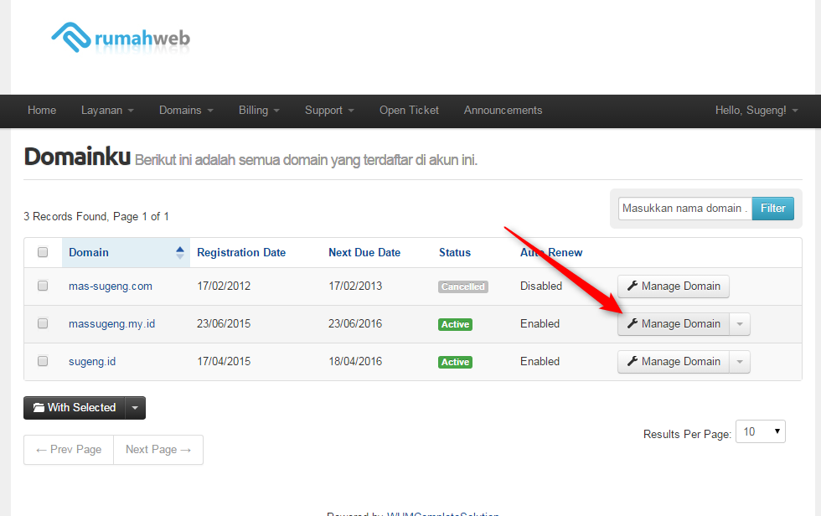
Task: Expand the dropdown arrow beside sugeng.id Manage Domain
Action: 740,362
